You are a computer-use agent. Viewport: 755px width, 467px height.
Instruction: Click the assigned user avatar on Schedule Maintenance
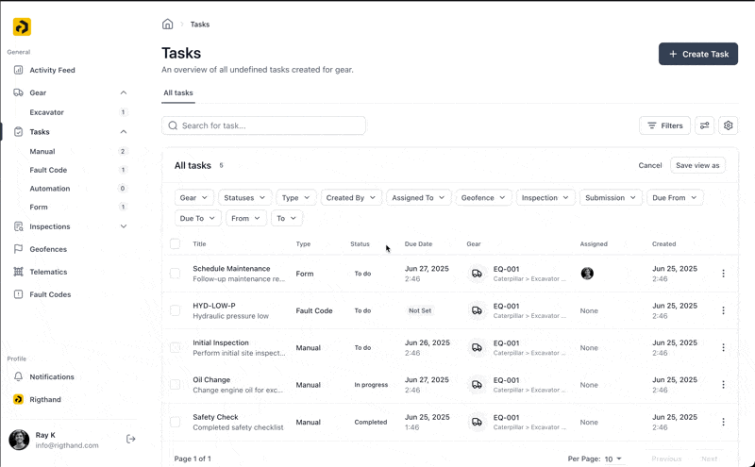587,274
